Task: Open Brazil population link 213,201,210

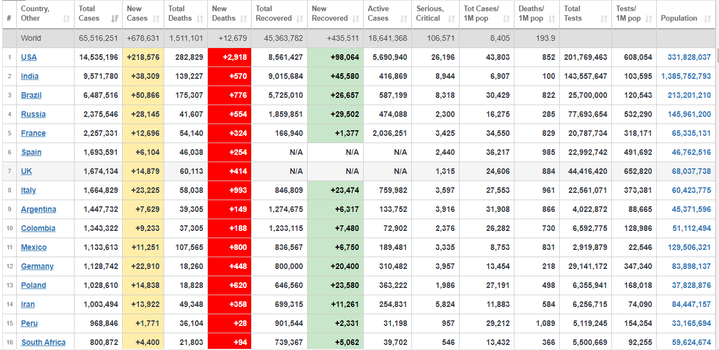Action: click(689, 95)
